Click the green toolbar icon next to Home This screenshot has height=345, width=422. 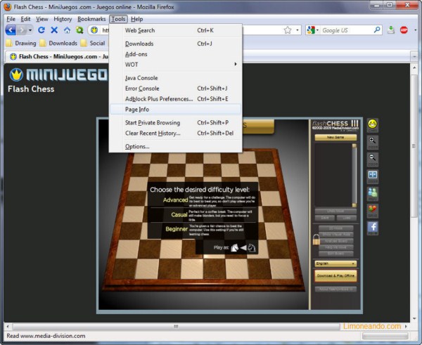79,30
